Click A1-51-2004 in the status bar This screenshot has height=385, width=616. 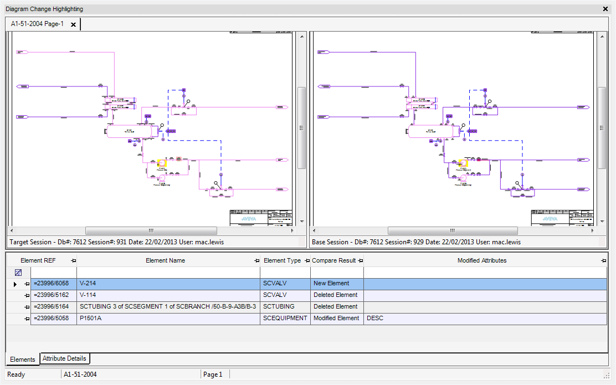point(80,374)
